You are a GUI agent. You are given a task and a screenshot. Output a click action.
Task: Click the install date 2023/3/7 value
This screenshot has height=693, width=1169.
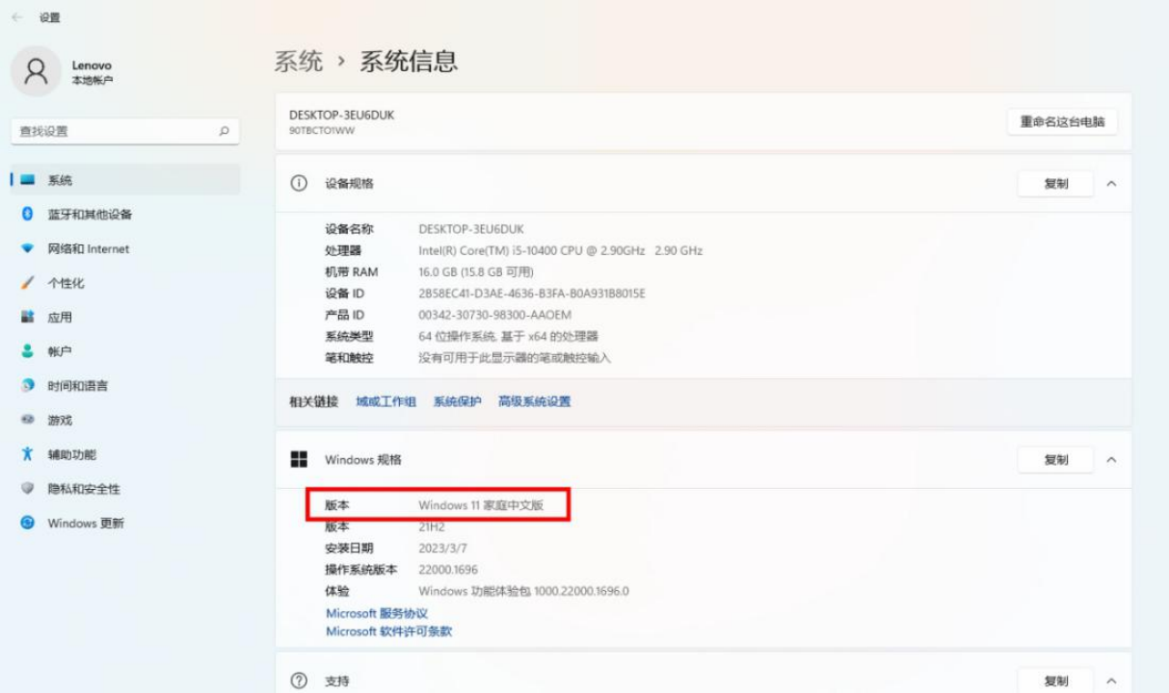[443, 548]
